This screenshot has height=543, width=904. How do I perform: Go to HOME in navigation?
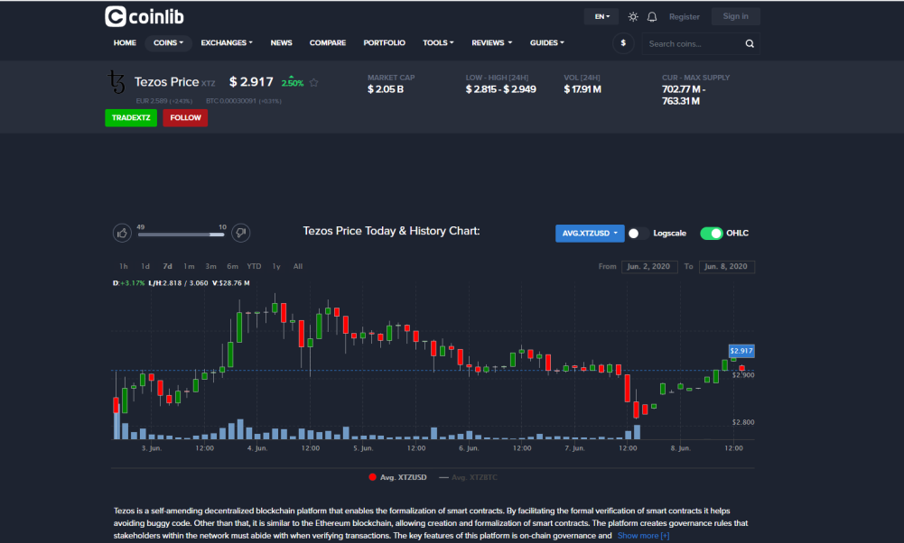[x=125, y=42]
